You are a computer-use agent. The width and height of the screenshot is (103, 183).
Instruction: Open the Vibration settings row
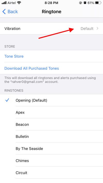(x=51, y=29)
